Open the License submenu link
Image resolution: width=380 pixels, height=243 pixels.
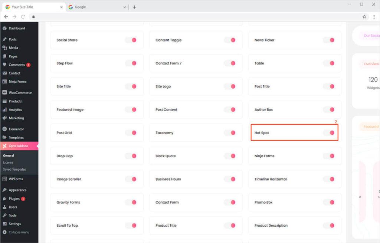[x=8, y=162]
